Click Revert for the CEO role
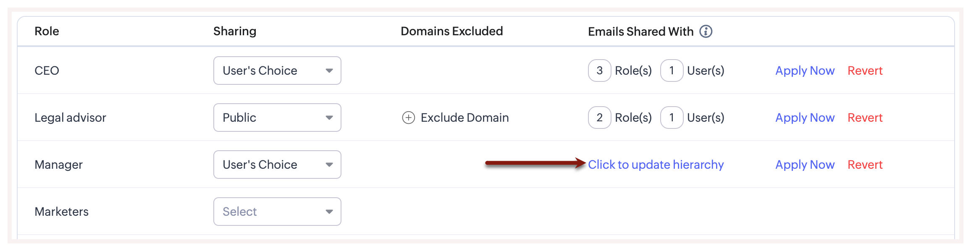Screen dimensions: 971x251 tap(865, 71)
